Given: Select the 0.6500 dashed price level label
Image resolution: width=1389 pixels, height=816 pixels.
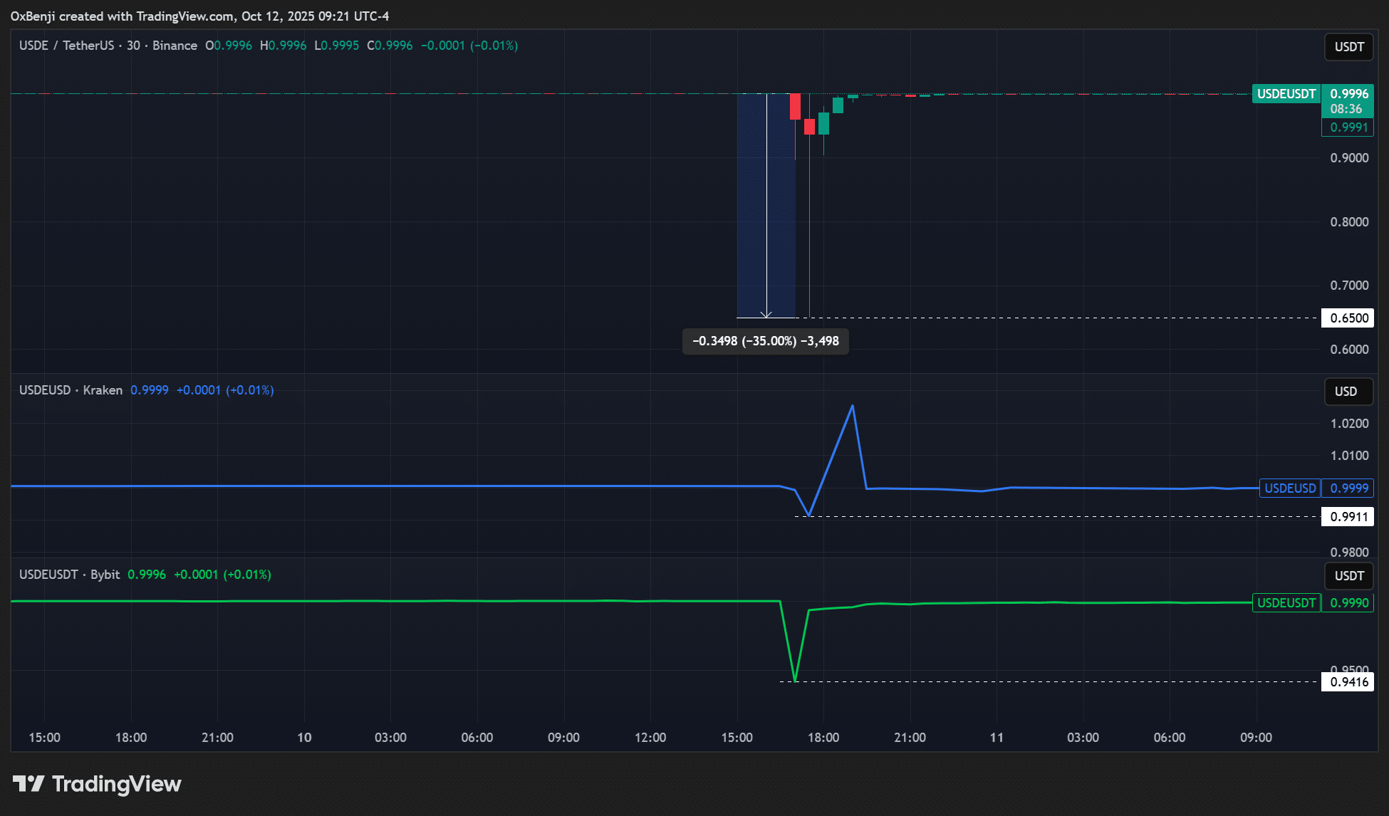Looking at the screenshot, I should (1348, 318).
